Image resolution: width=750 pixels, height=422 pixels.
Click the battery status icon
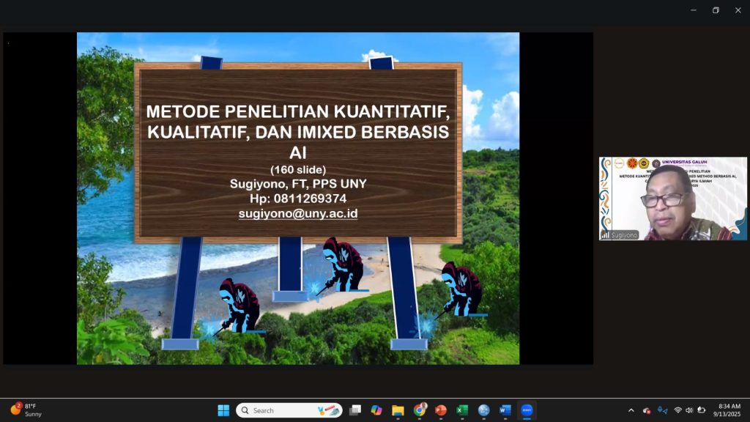click(701, 410)
